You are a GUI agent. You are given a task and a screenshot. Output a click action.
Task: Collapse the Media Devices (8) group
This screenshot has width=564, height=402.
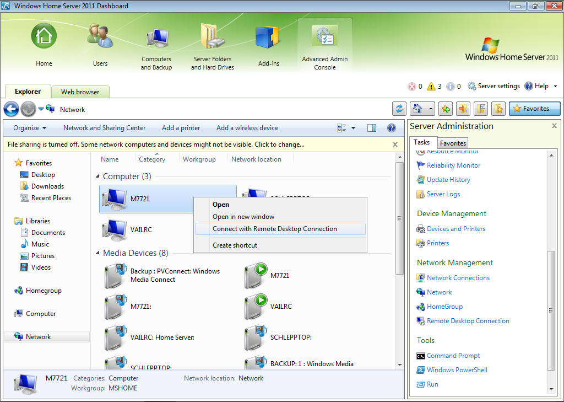pos(98,253)
